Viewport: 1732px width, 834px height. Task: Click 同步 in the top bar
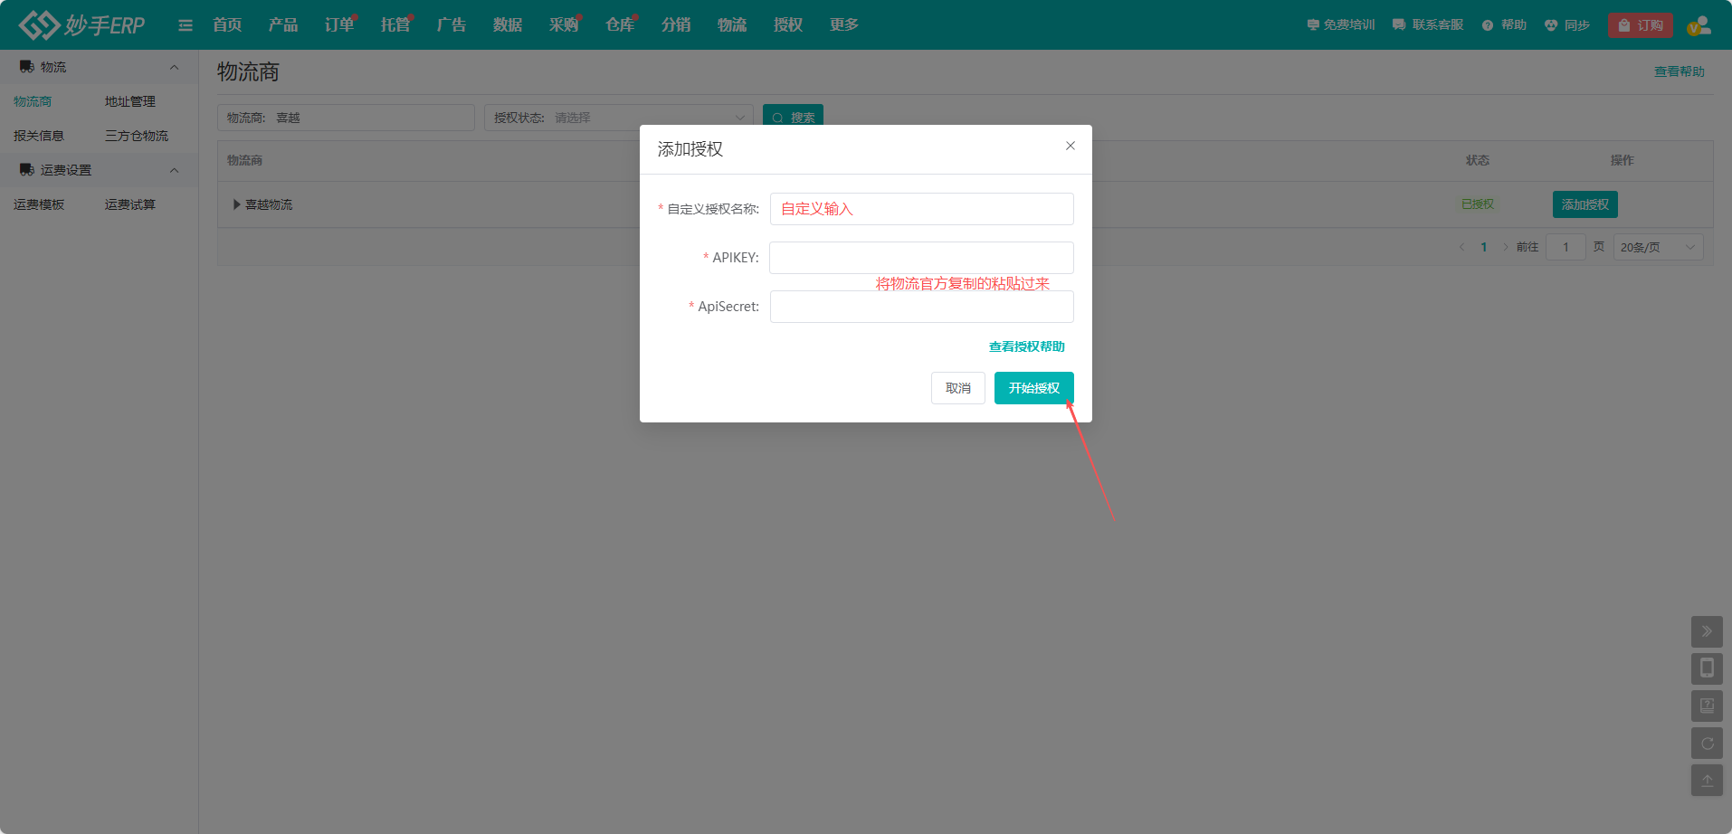tap(1567, 25)
